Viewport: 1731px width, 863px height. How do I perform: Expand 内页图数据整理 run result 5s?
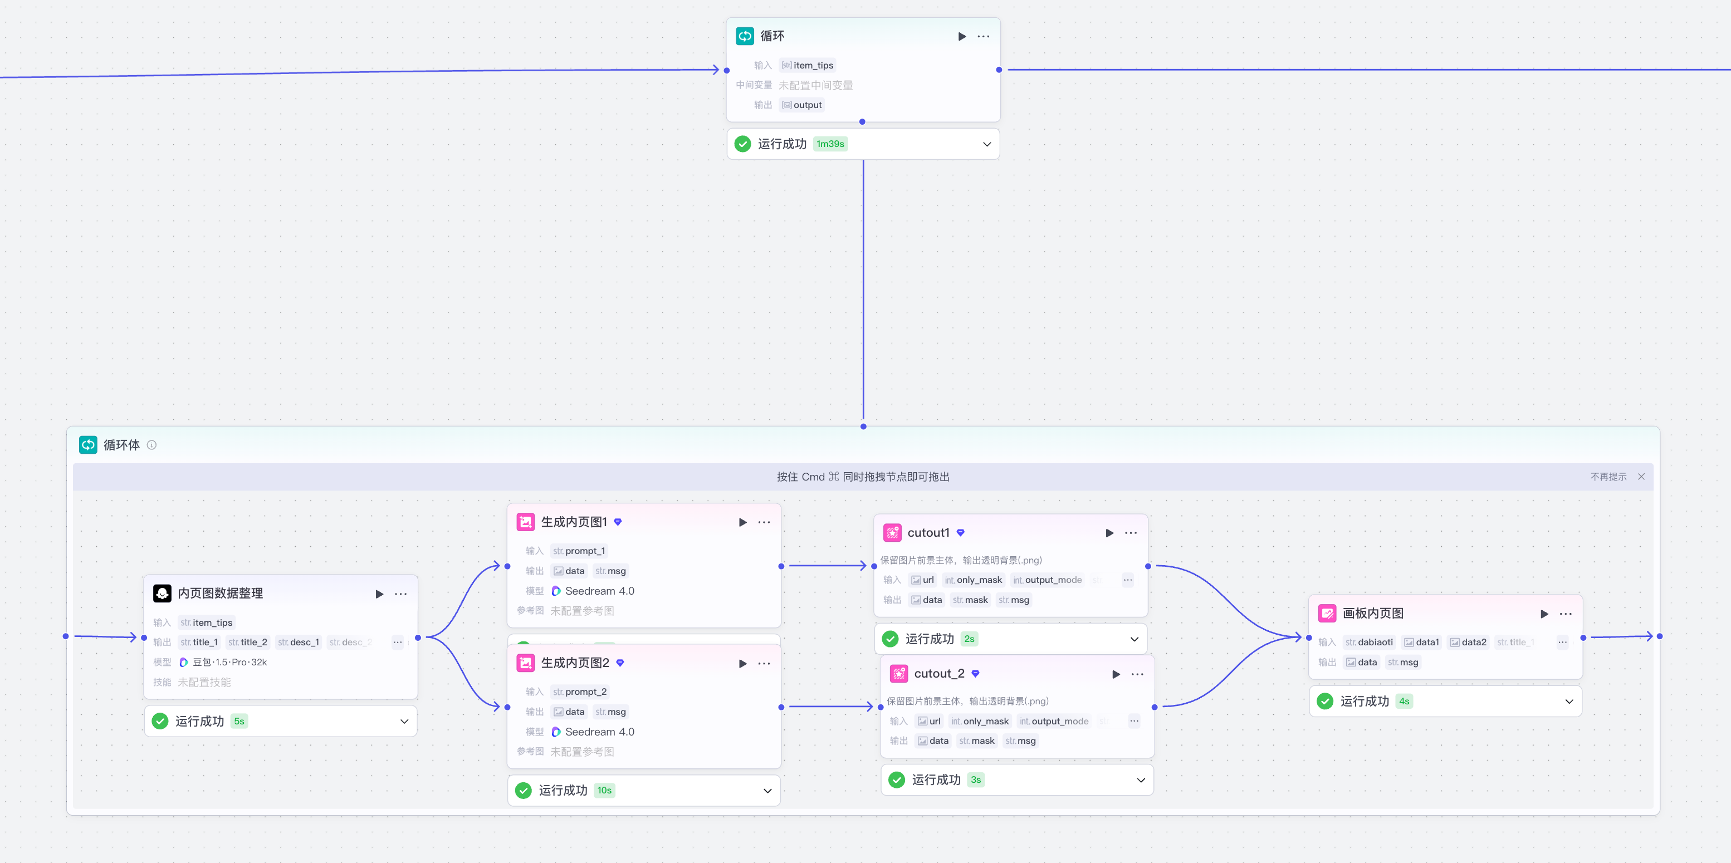pyautogui.click(x=404, y=721)
